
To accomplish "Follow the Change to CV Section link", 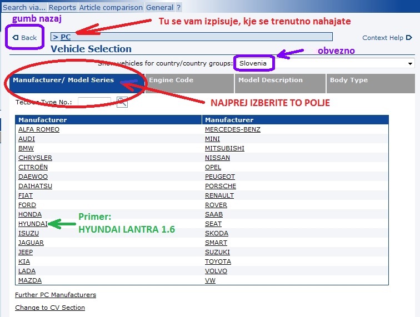I will pos(50,308).
